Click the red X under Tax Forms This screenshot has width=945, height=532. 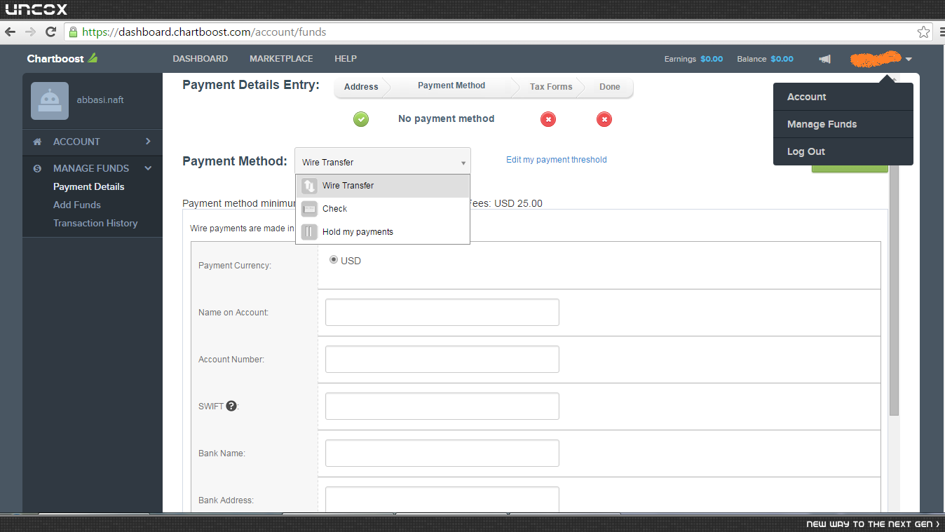548,119
